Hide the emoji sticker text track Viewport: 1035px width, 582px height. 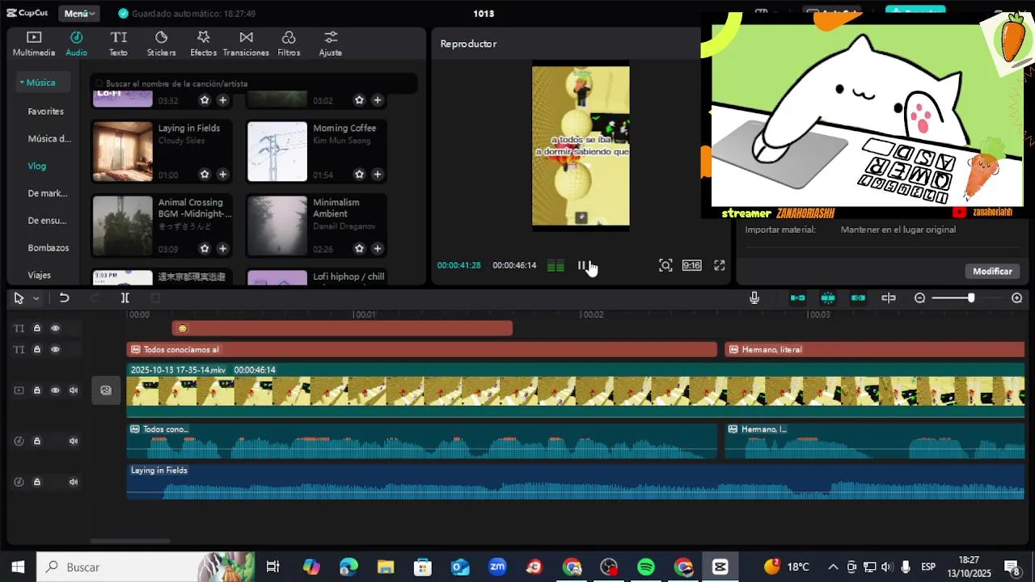click(x=55, y=328)
